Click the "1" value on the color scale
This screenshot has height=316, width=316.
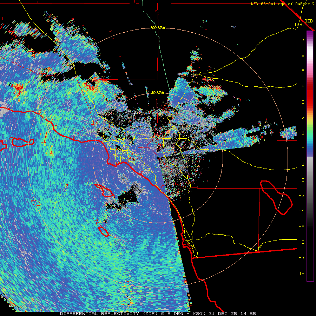tap(303, 133)
